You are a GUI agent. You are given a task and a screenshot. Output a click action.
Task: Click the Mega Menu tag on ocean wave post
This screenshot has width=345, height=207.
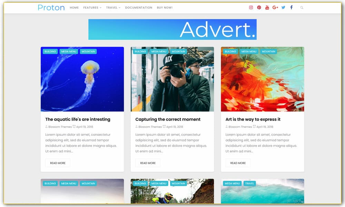point(232,184)
